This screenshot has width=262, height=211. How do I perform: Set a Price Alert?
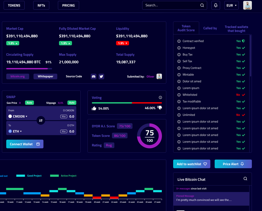click(x=233, y=164)
